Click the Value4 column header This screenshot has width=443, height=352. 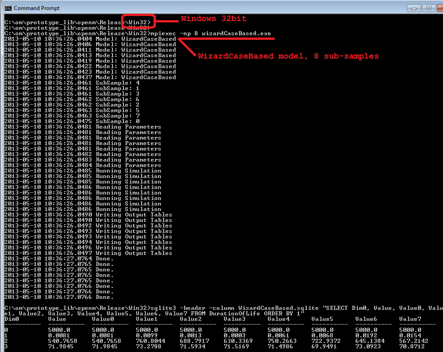click(x=278, y=319)
